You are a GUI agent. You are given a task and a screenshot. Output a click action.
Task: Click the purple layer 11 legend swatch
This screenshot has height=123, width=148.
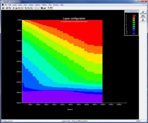(x=134, y=34)
